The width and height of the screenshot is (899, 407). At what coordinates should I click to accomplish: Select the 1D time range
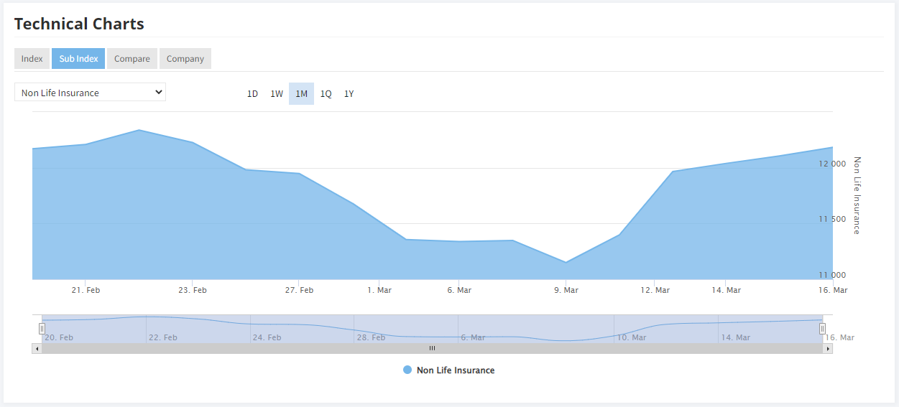(x=252, y=94)
